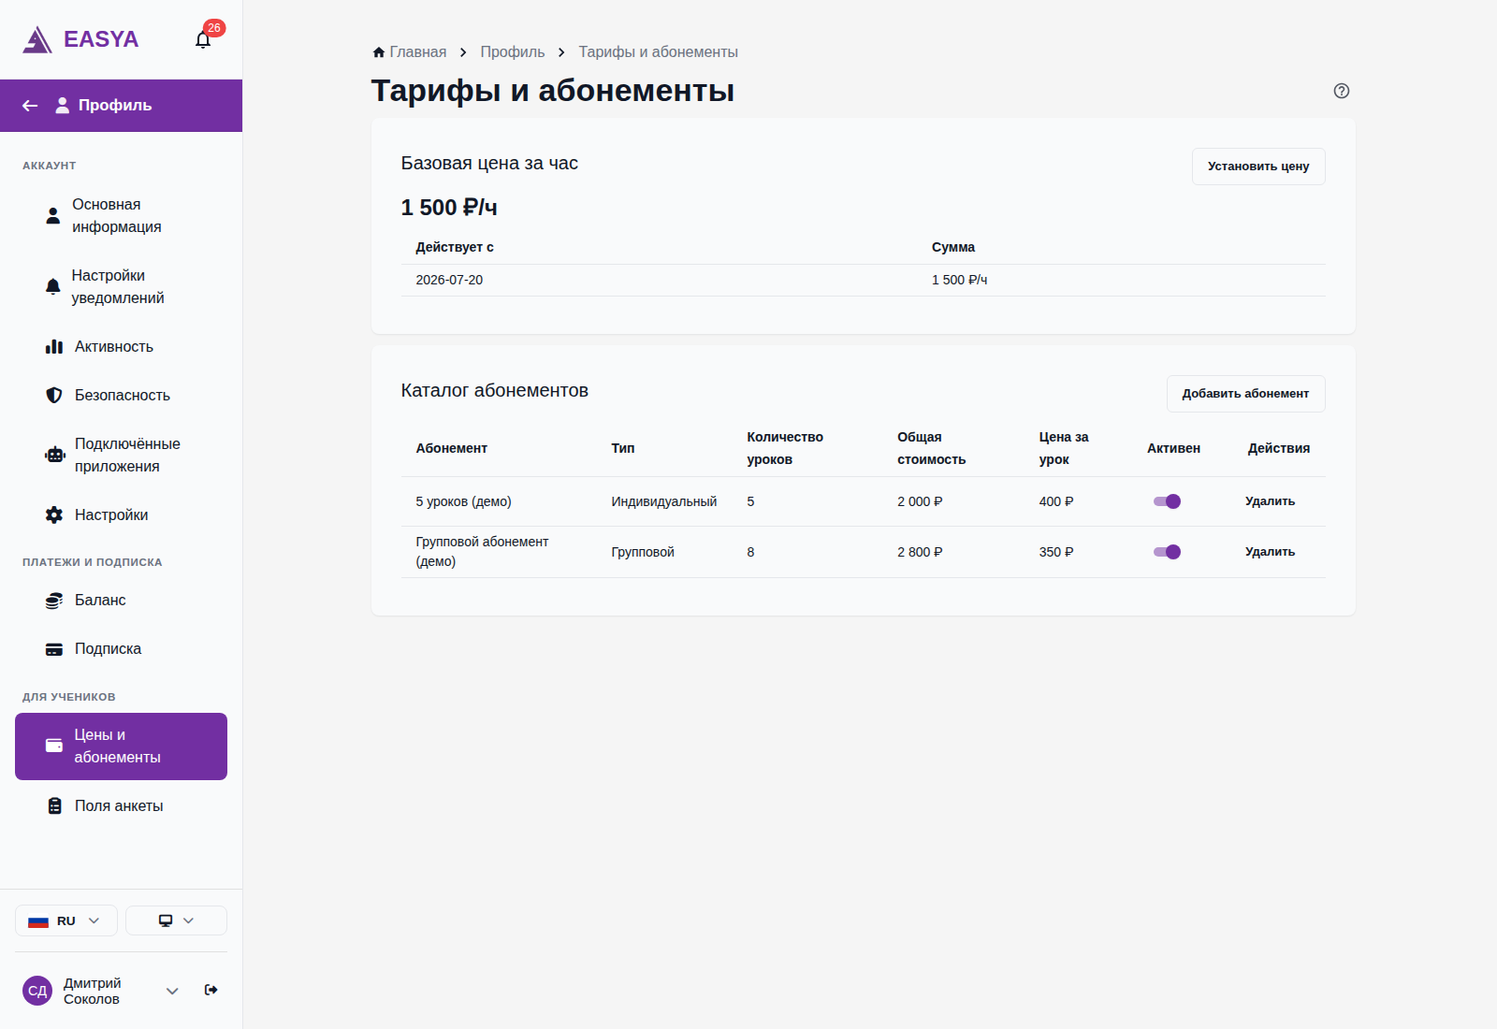The height and width of the screenshot is (1029, 1497).
Task: Open the help question mark icon
Action: pos(1342,91)
